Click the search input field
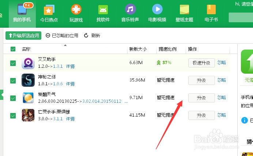The width and height of the screenshot is (253, 156). (241, 17)
